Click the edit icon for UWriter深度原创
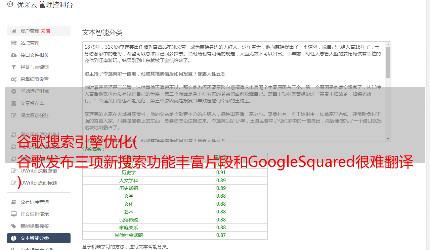 (14, 171)
